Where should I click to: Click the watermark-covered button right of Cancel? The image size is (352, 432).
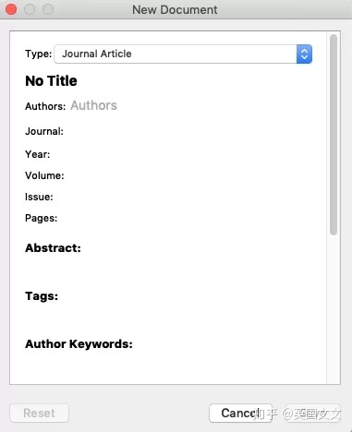click(x=313, y=413)
